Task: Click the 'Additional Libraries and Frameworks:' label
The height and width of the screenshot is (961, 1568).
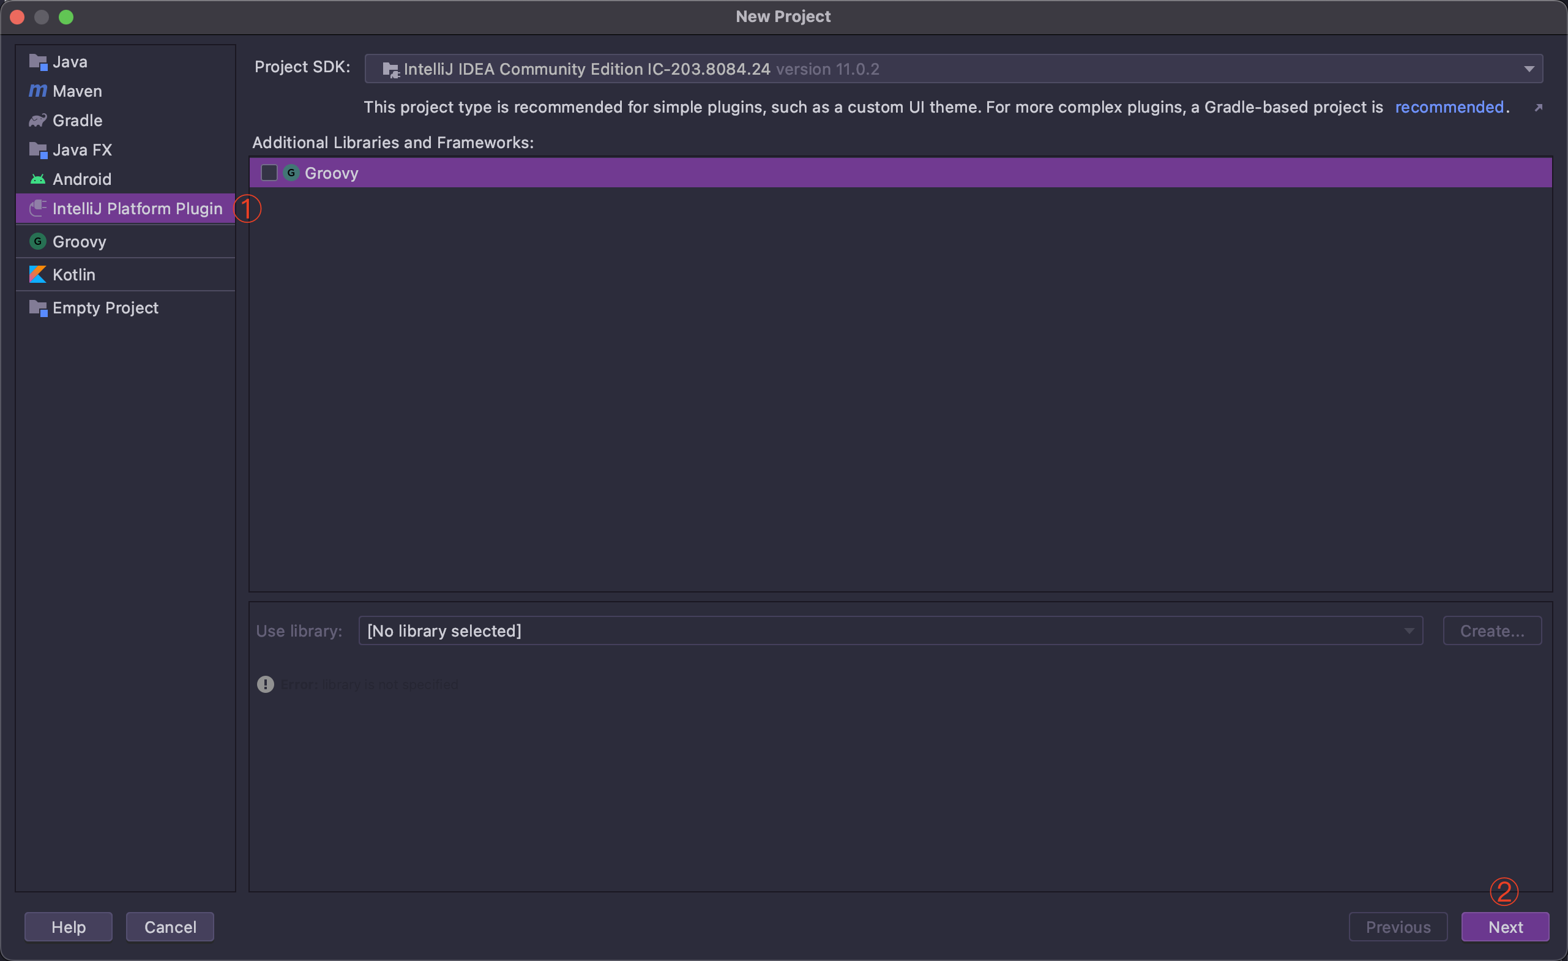Action: click(394, 142)
